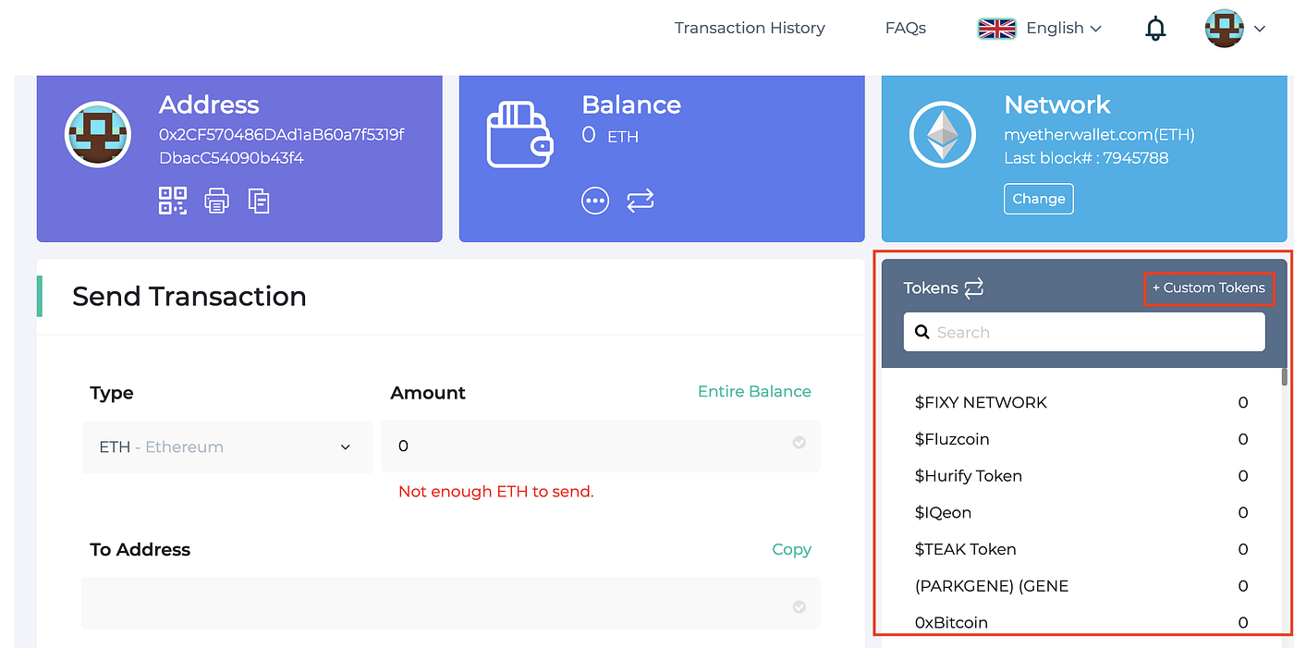The width and height of the screenshot is (1294, 648).
Task: Expand the English language dropdown
Action: tap(1040, 28)
